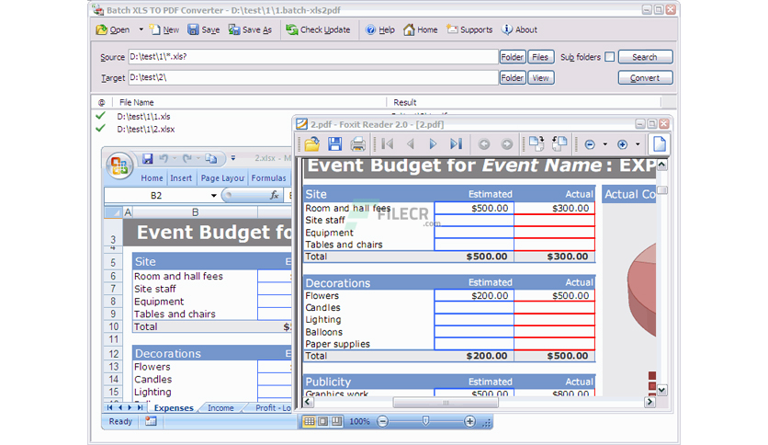Click the Foxit horizontal scrollbar left arrow

308,402
